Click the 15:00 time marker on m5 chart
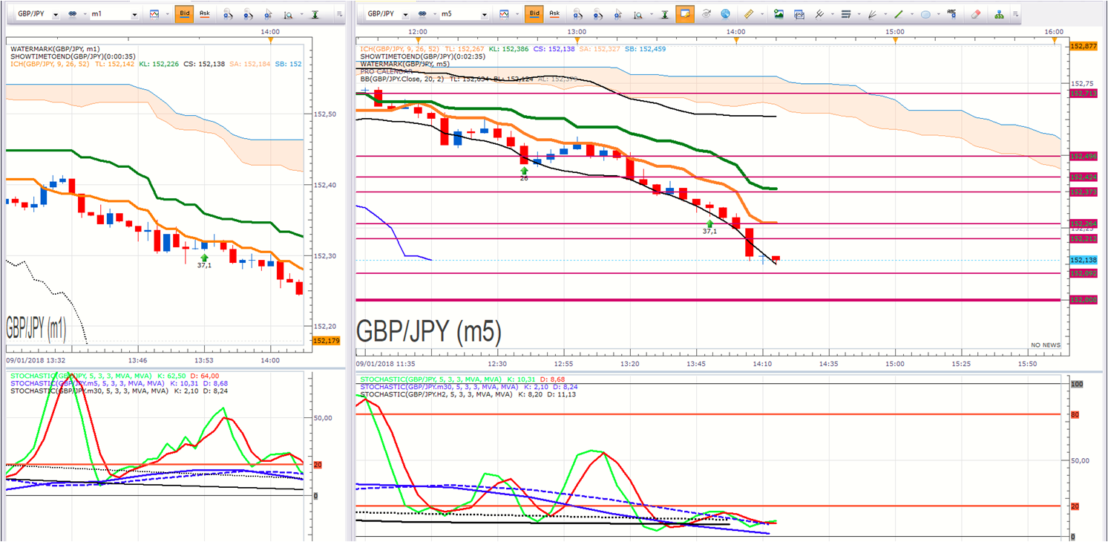Viewport: 1108px width, 542px height. coord(895,32)
